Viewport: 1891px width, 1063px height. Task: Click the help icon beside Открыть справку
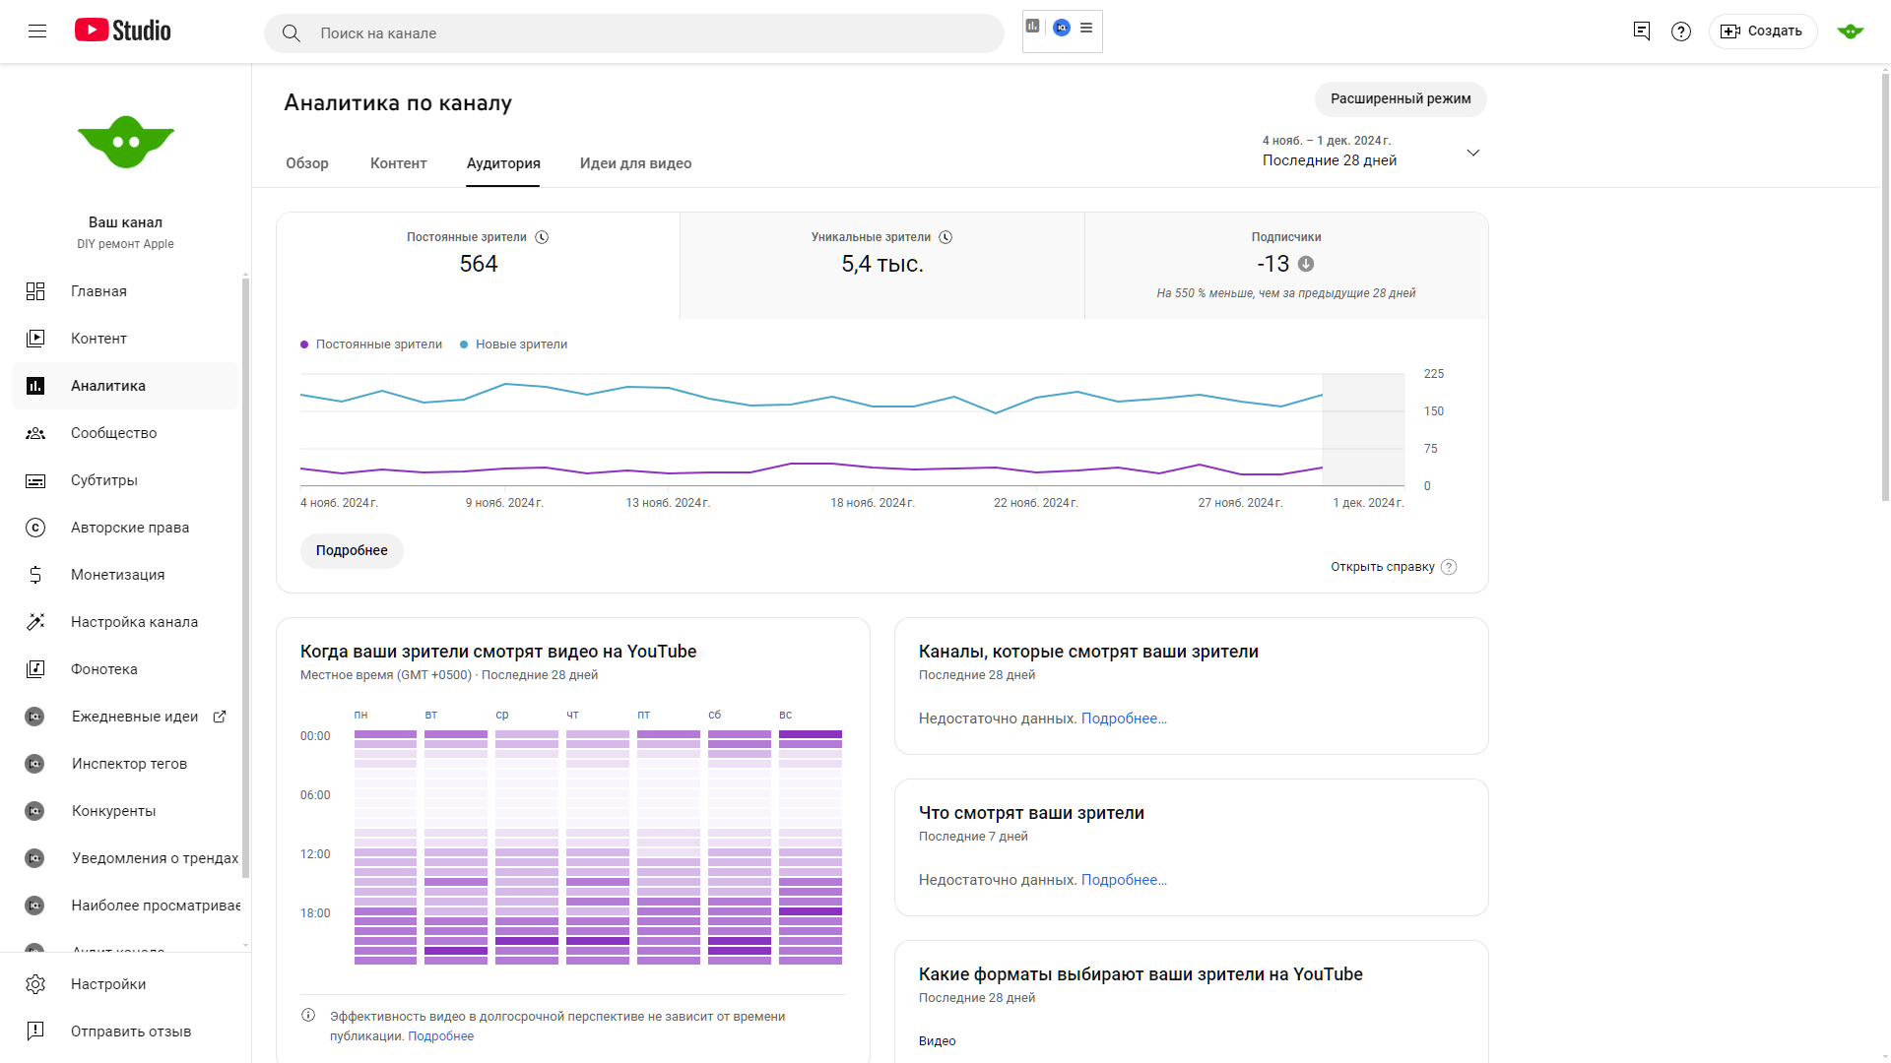pyautogui.click(x=1449, y=567)
